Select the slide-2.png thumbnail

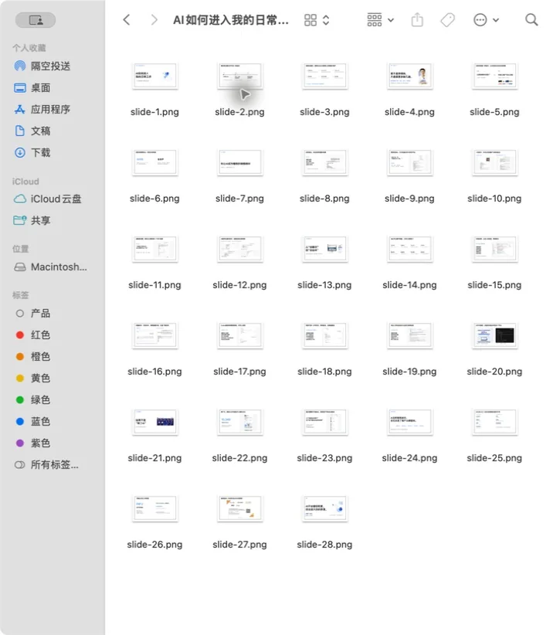pos(239,76)
